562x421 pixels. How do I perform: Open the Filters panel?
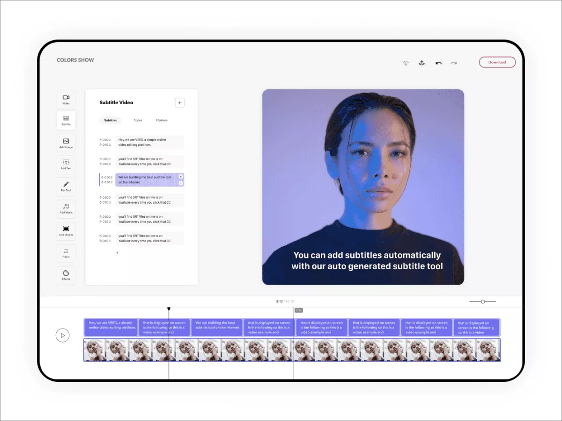(66, 253)
